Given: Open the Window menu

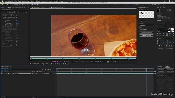Looking at the screenshot, I should point(56,1).
